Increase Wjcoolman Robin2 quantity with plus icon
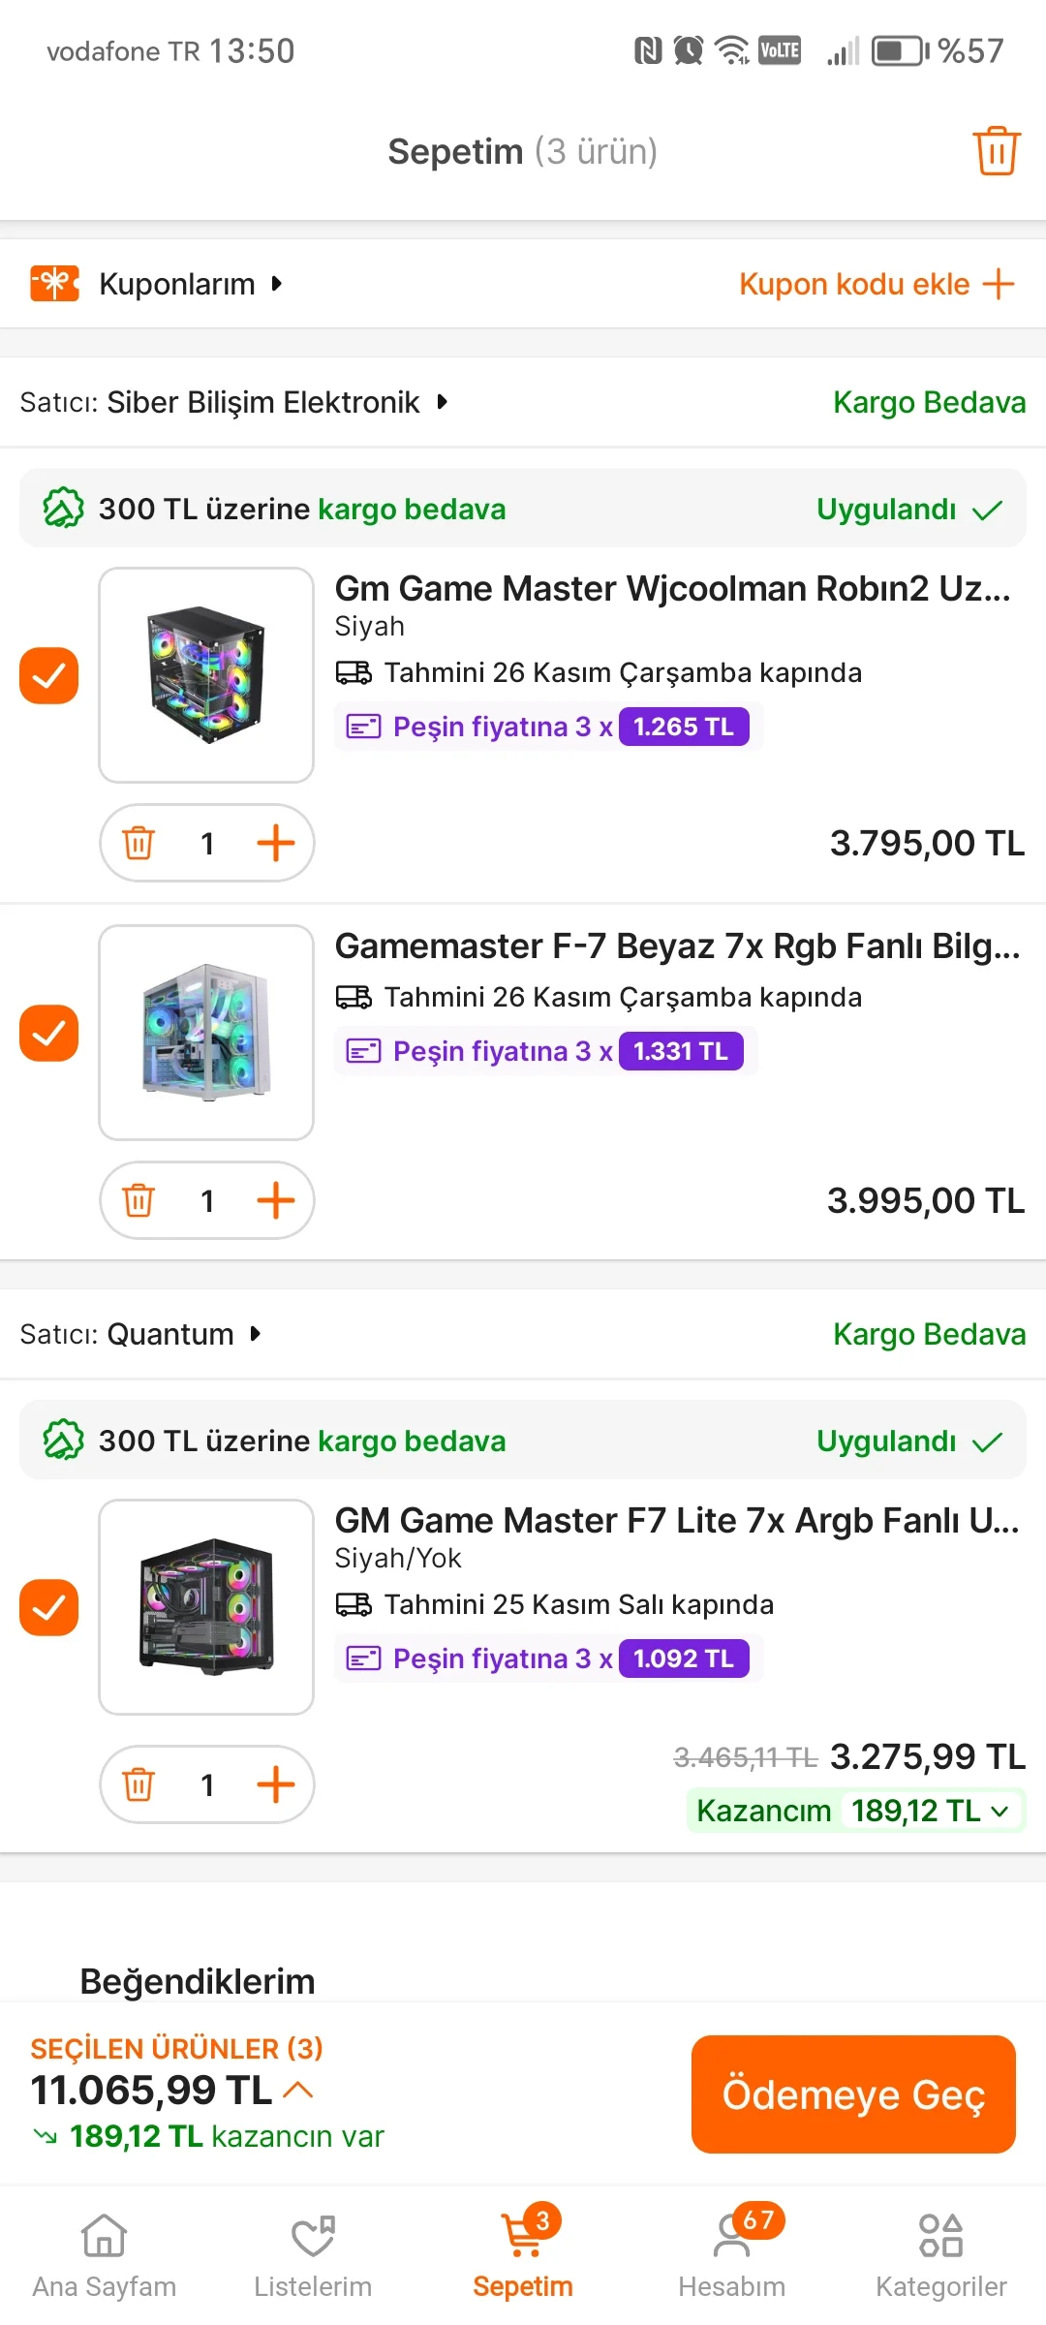 click(x=276, y=843)
